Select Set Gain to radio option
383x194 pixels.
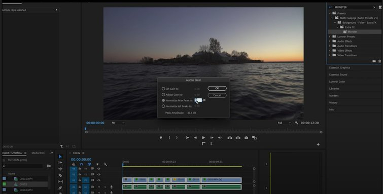[163, 89]
